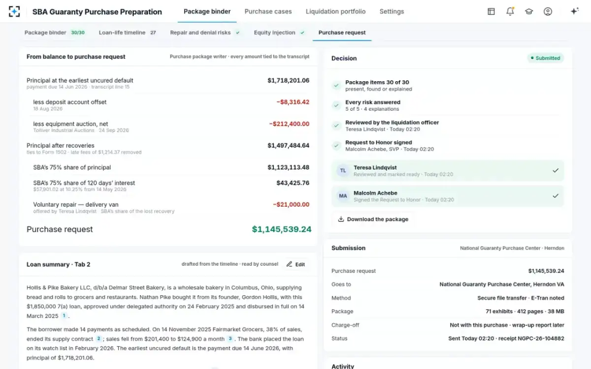Click the -$8,316.42 deposit offset amount
The height and width of the screenshot is (369, 591).
coord(293,102)
